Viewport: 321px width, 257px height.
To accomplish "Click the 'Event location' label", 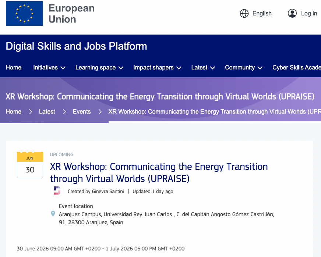I will [76, 206].
